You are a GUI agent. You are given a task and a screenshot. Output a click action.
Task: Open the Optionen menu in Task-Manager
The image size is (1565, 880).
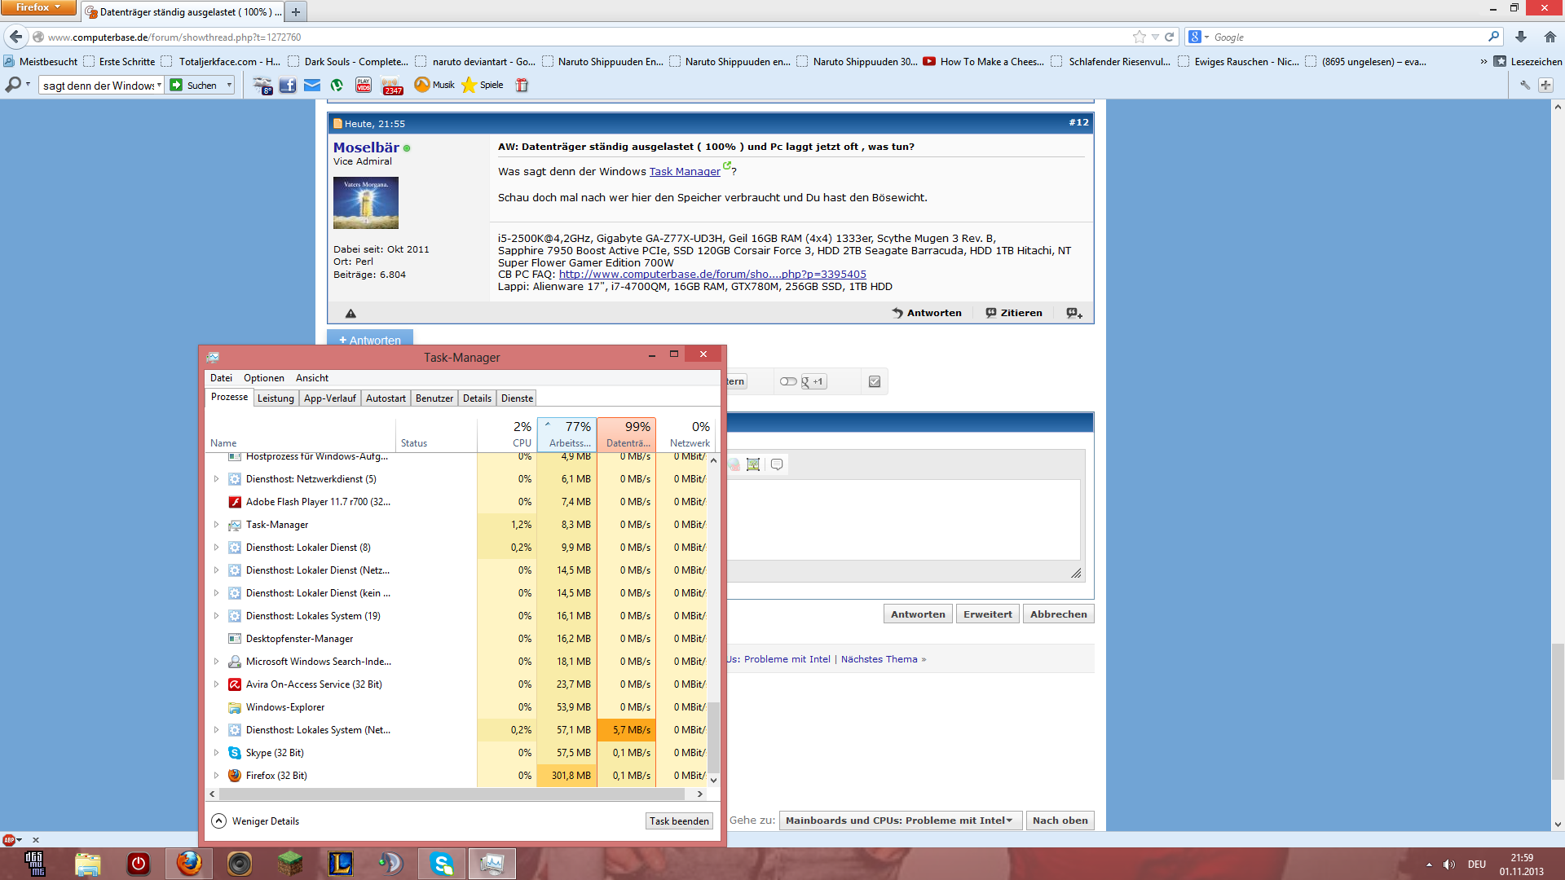tap(263, 378)
